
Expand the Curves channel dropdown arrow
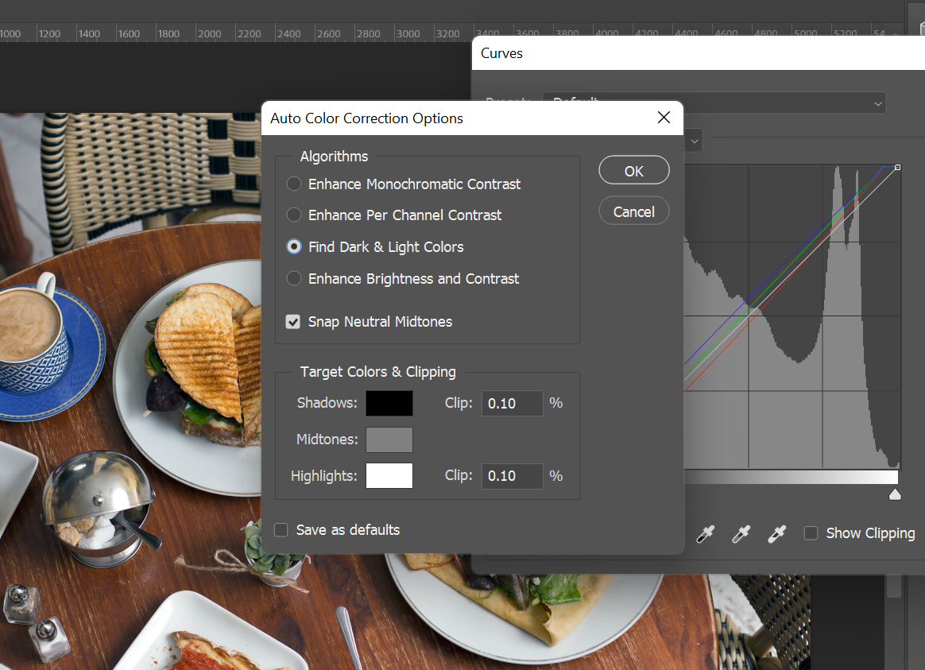(694, 141)
